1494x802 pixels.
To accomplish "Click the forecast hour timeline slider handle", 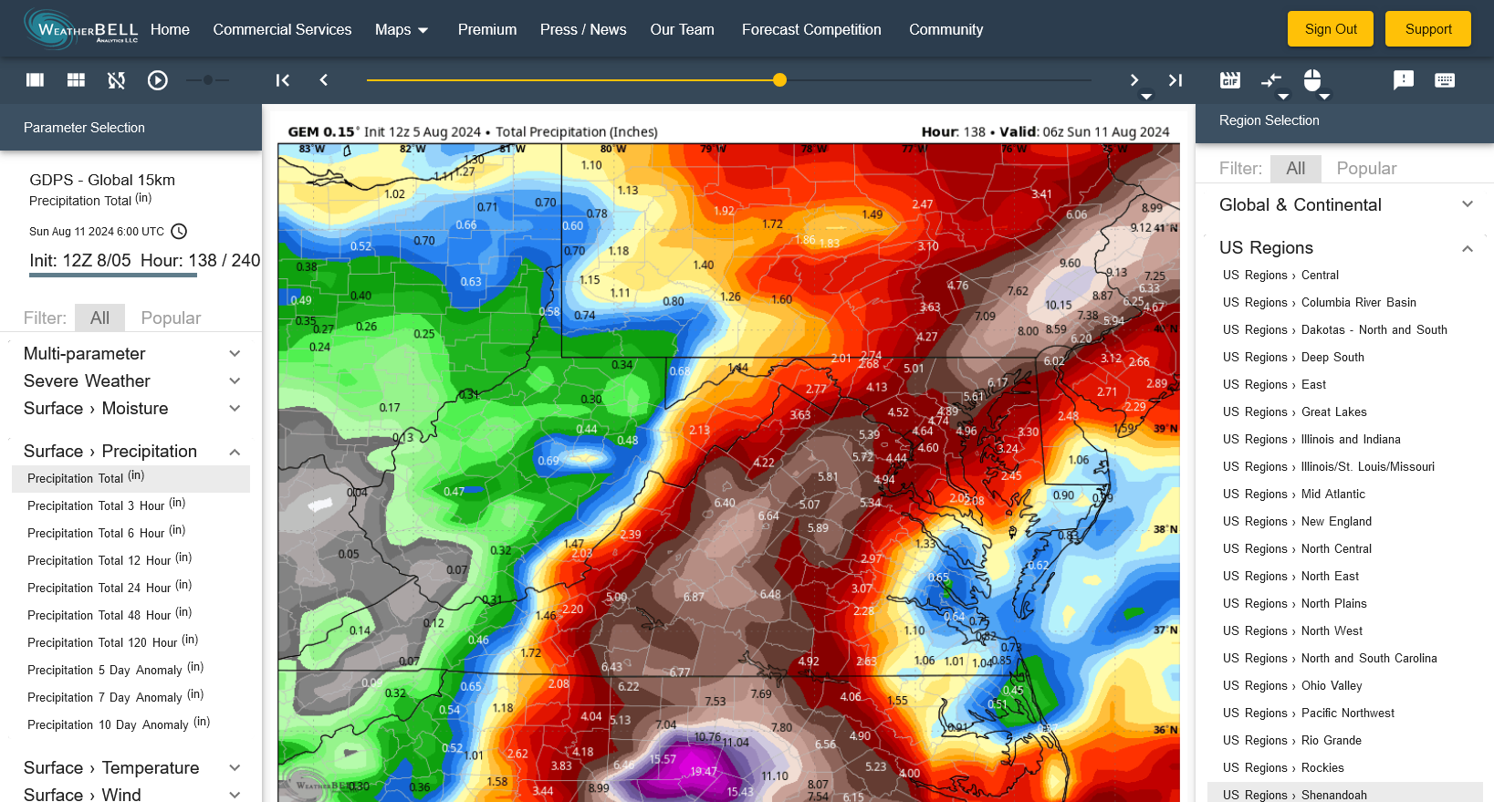I will 779,80.
